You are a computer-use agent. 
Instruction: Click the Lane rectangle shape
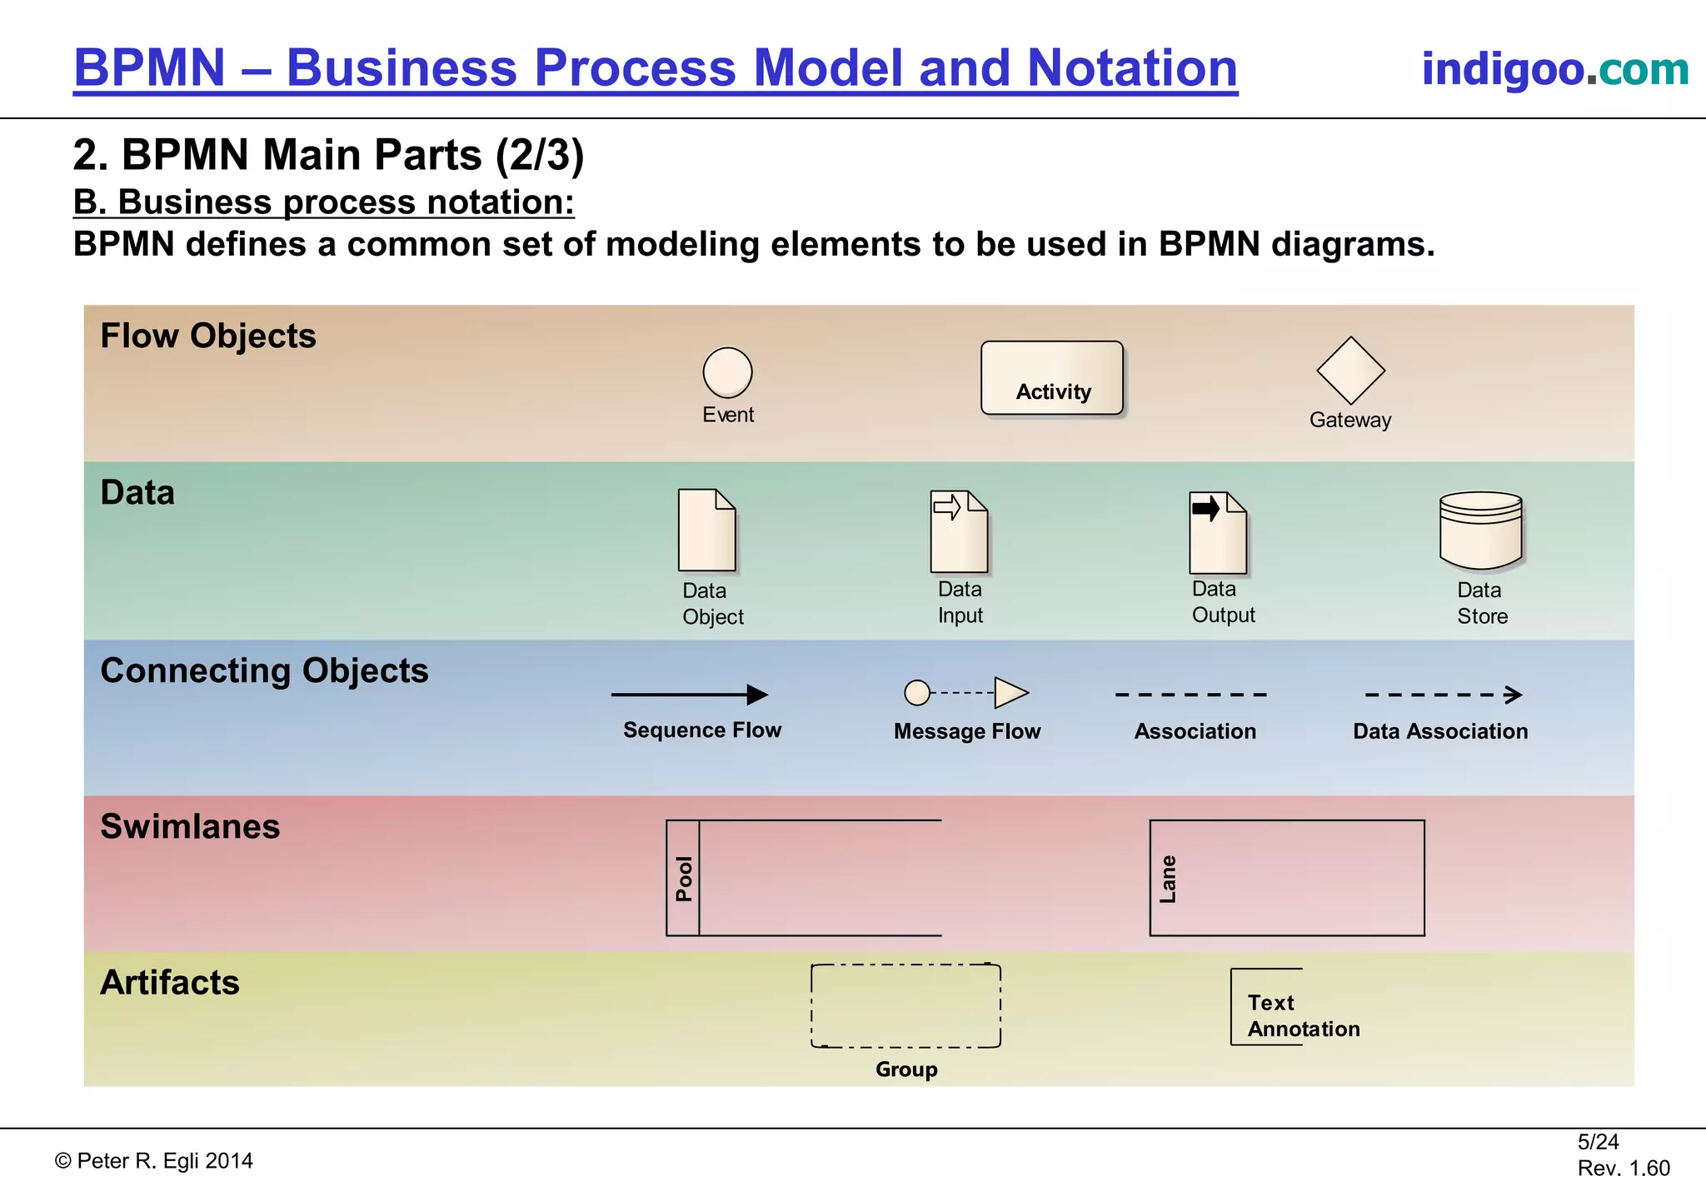[1287, 878]
